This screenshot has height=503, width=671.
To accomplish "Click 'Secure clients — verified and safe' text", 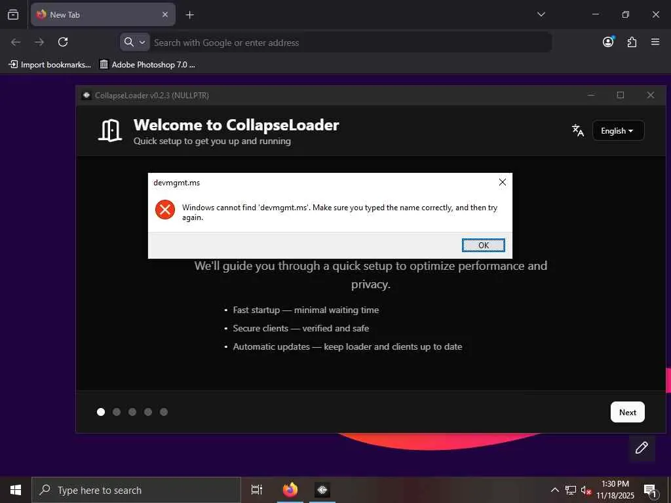I will (x=301, y=328).
